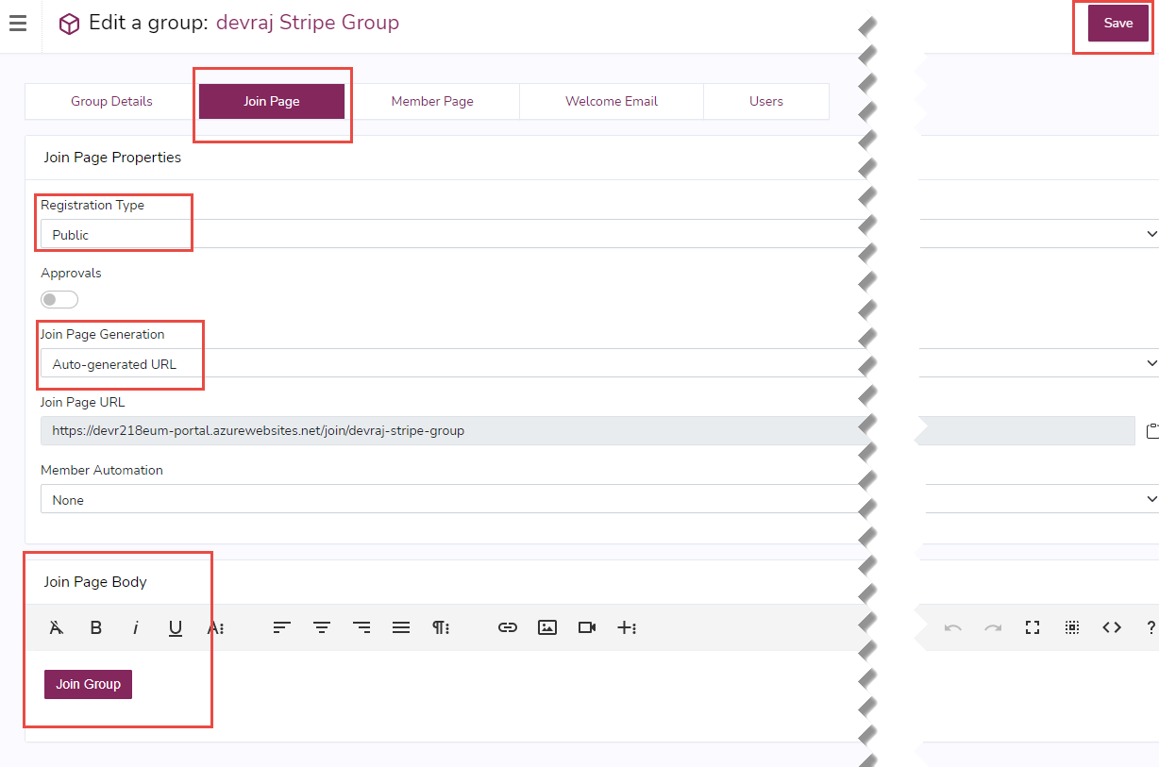1159x767 pixels.
Task: Open fullscreen mode for the editor
Action: [x=1033, y=627]
